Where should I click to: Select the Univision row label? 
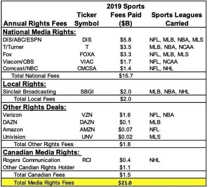pos(14,137)
